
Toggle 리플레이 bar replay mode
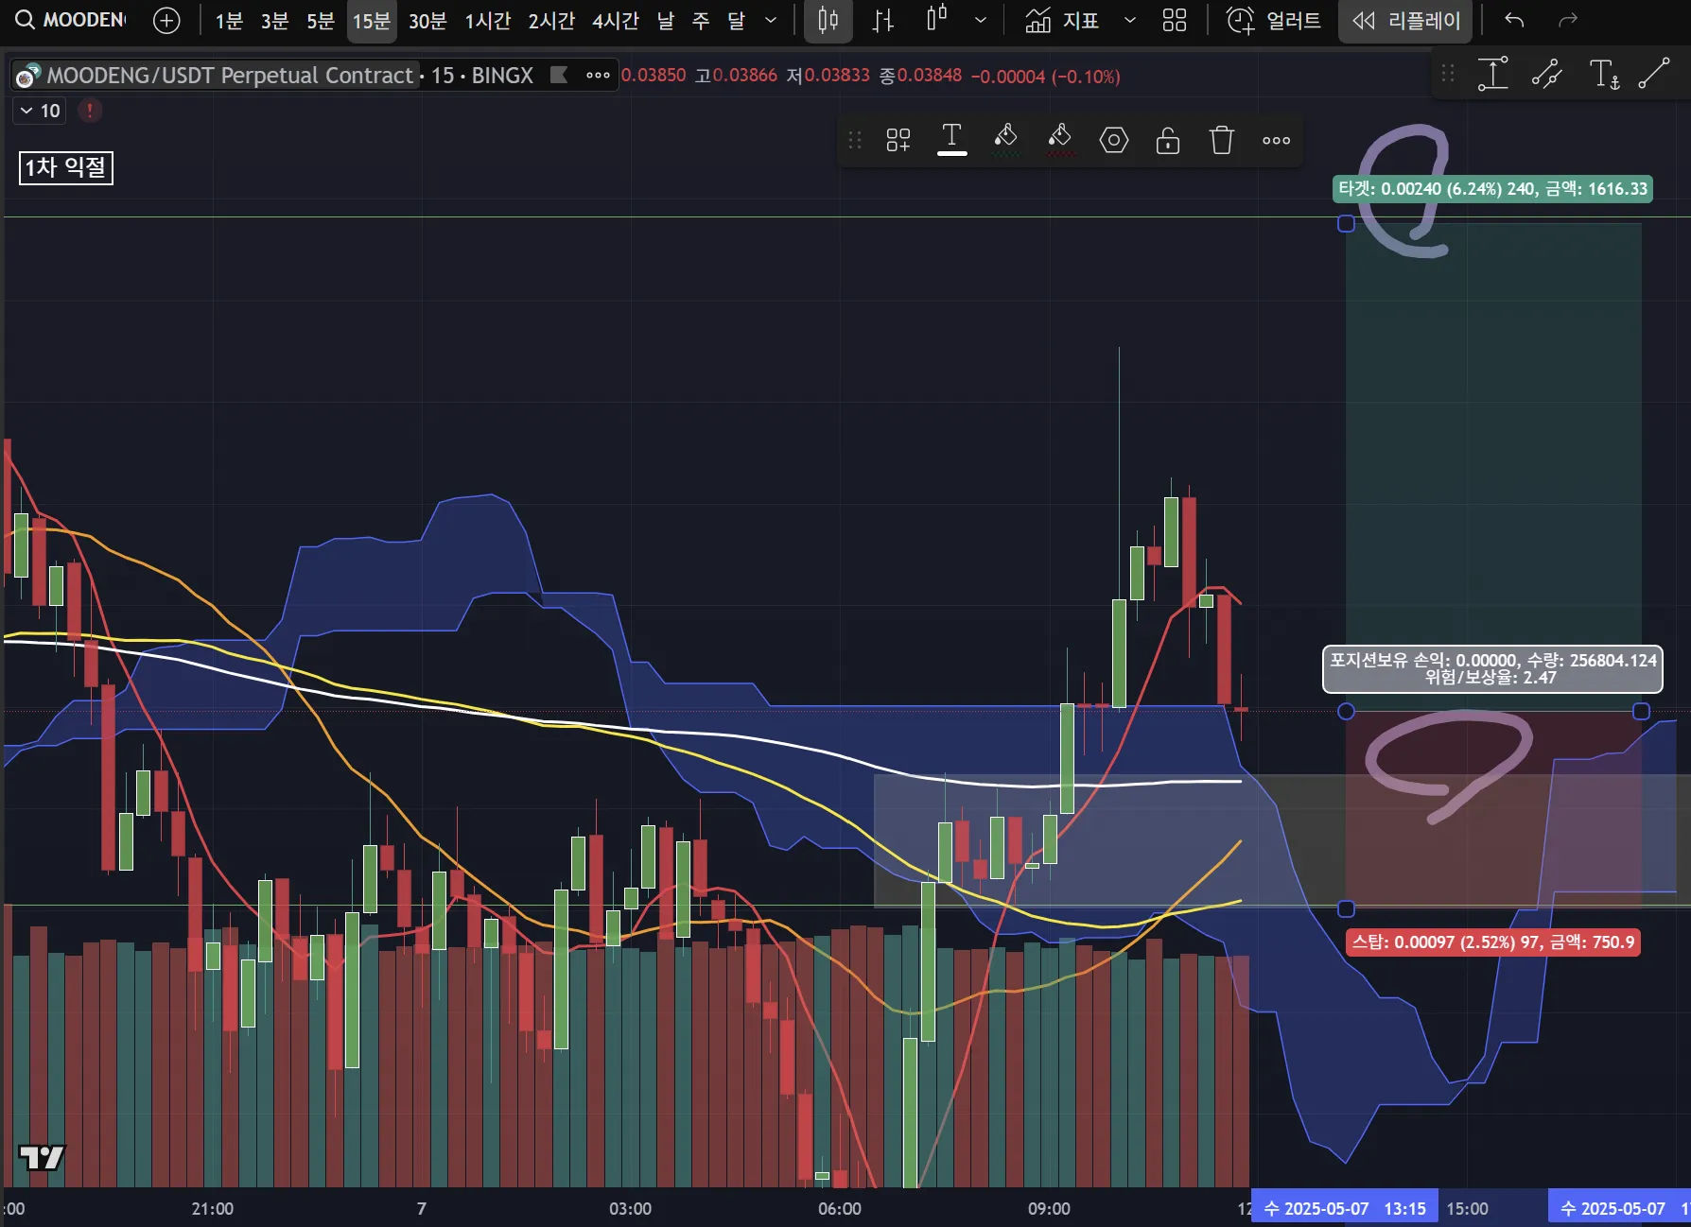click(1405, 21)
